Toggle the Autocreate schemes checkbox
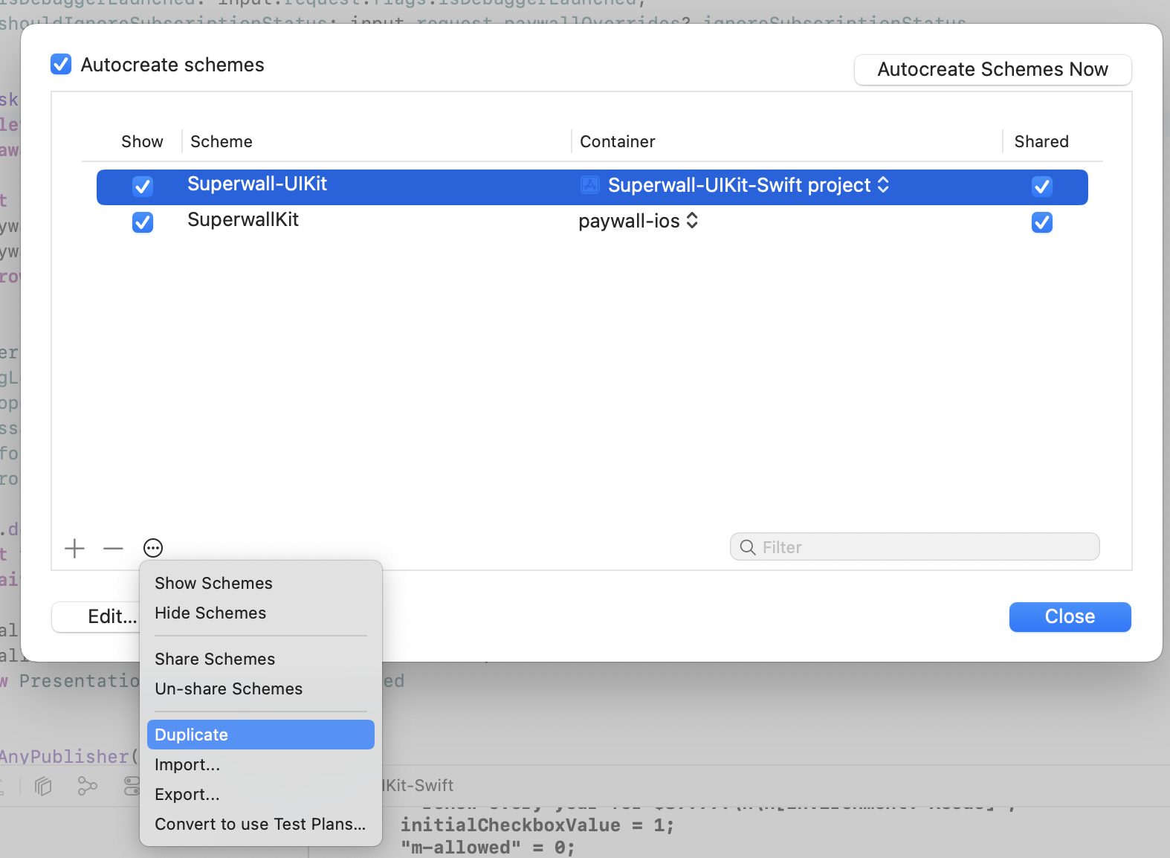Screen dimensions: 1170x858 (61, 65)
